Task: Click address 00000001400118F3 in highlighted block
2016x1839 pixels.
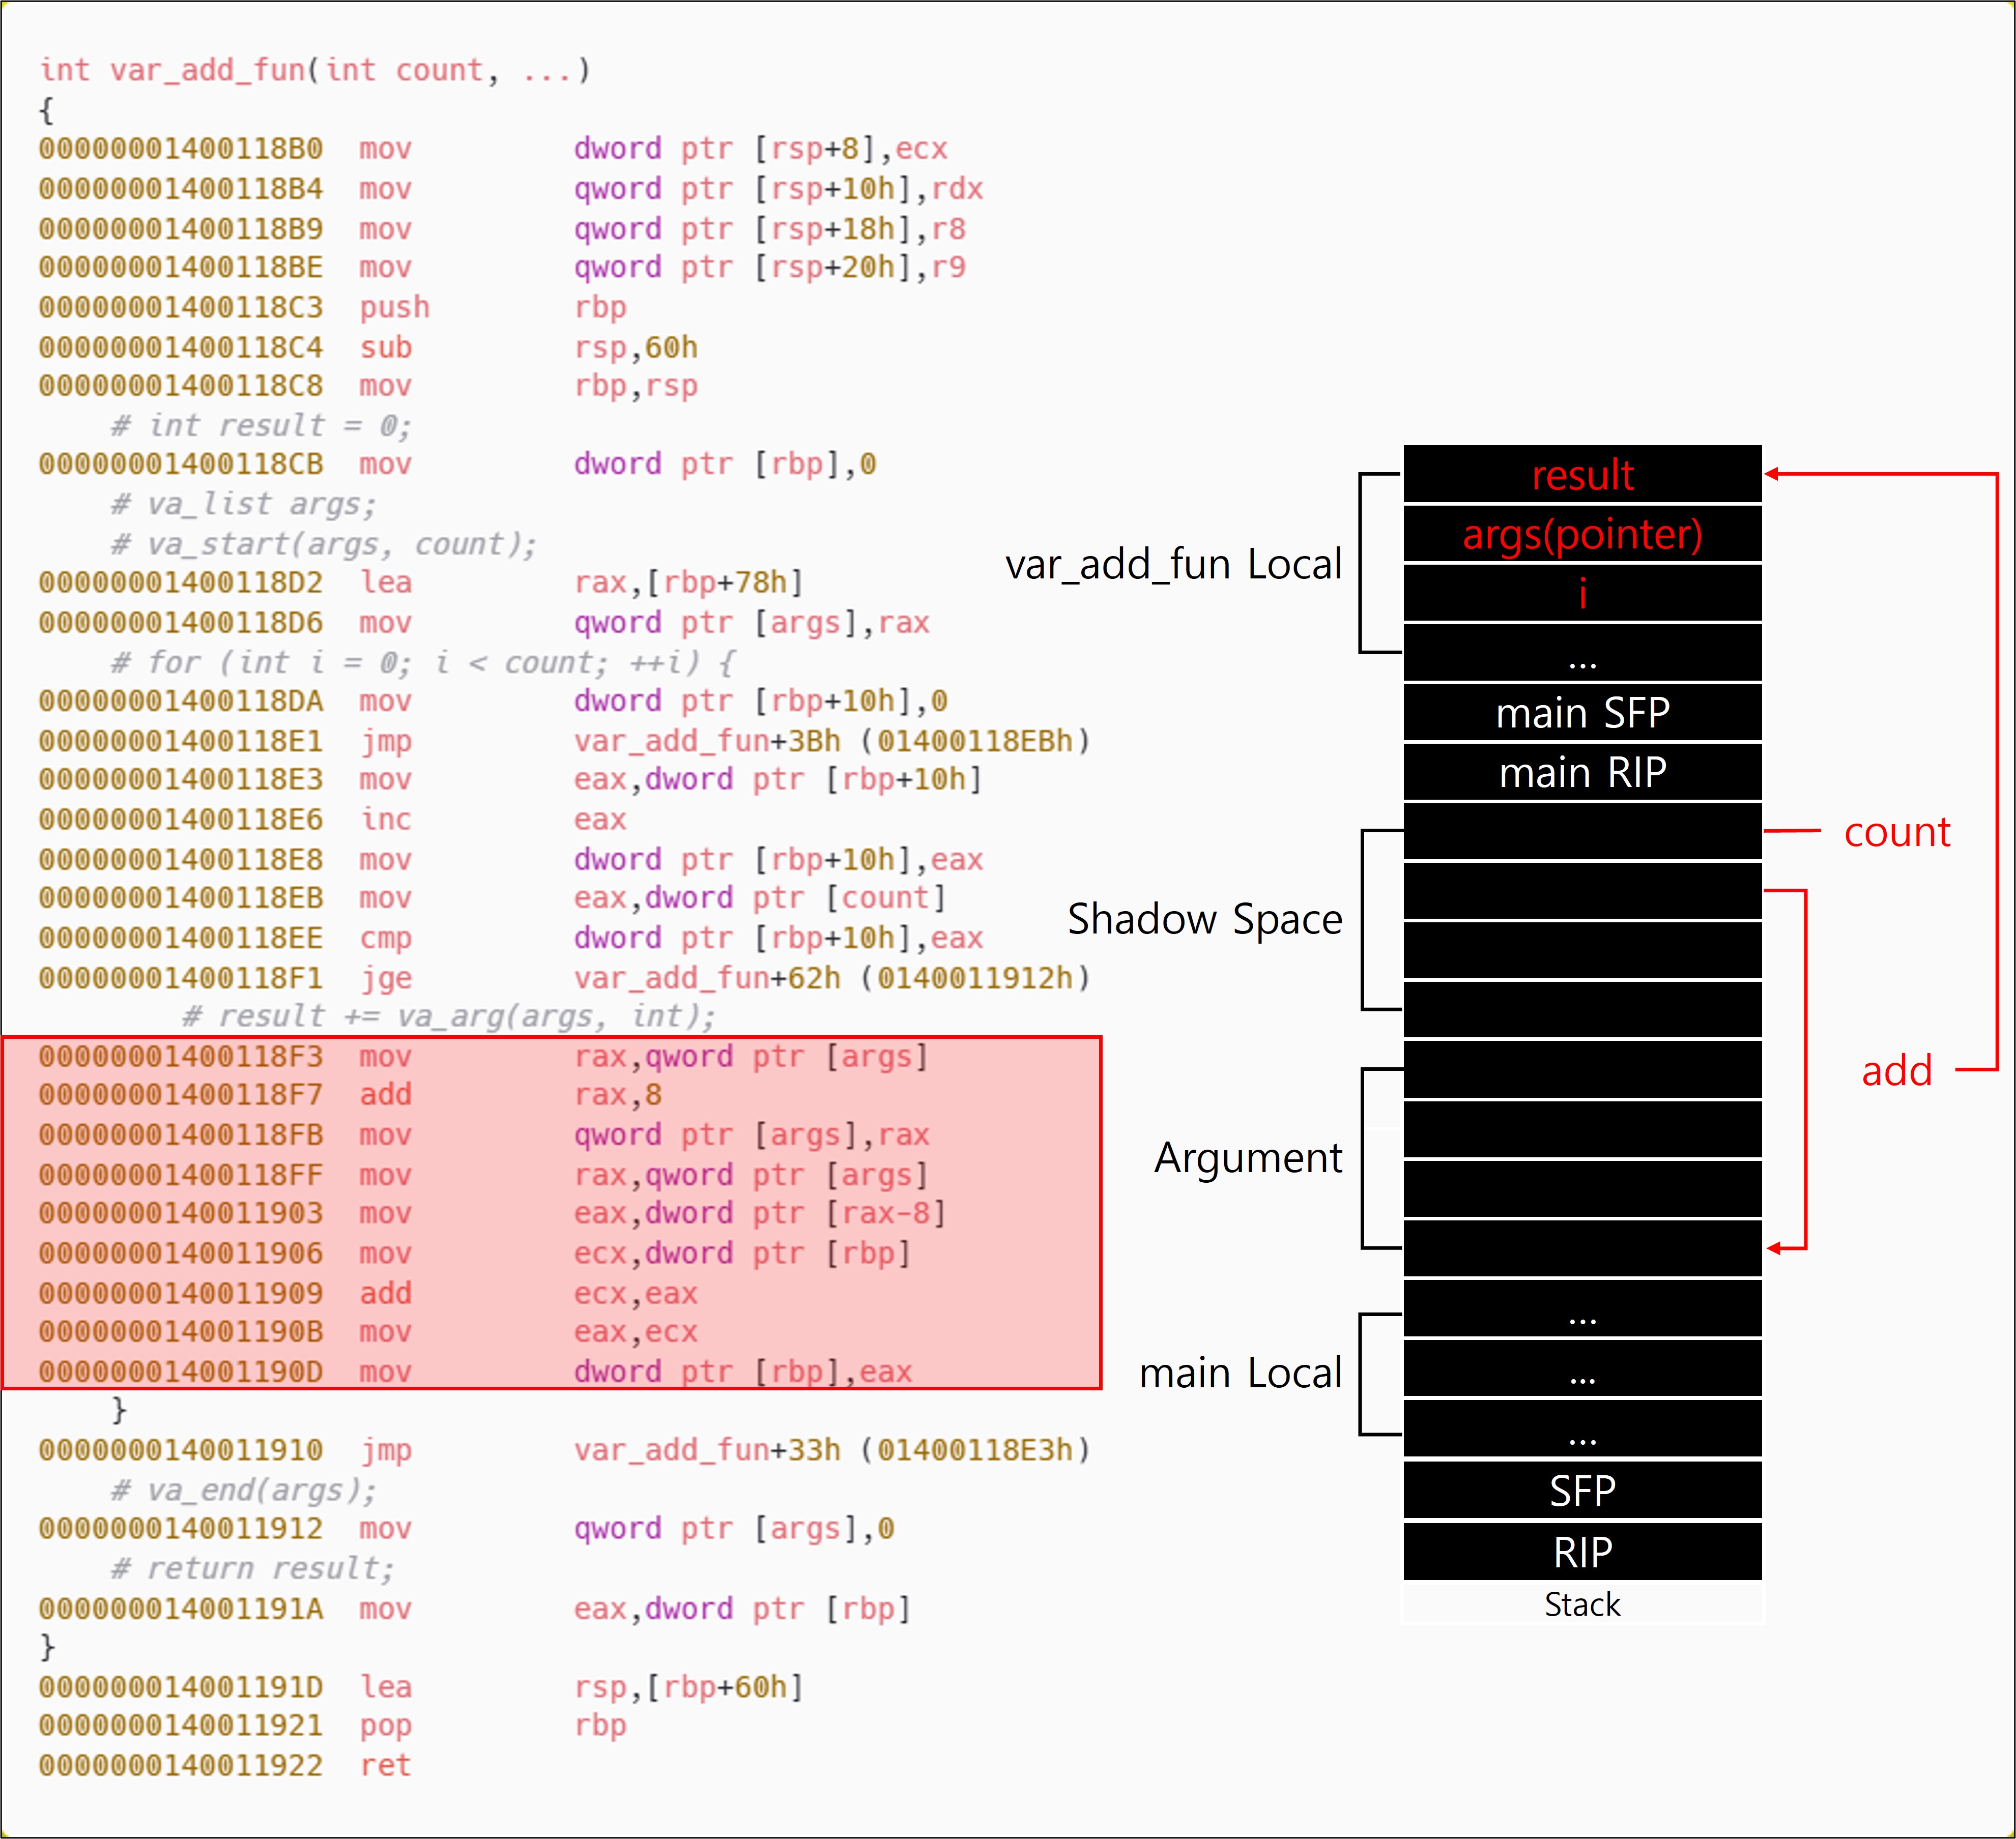Action: 181,1057
